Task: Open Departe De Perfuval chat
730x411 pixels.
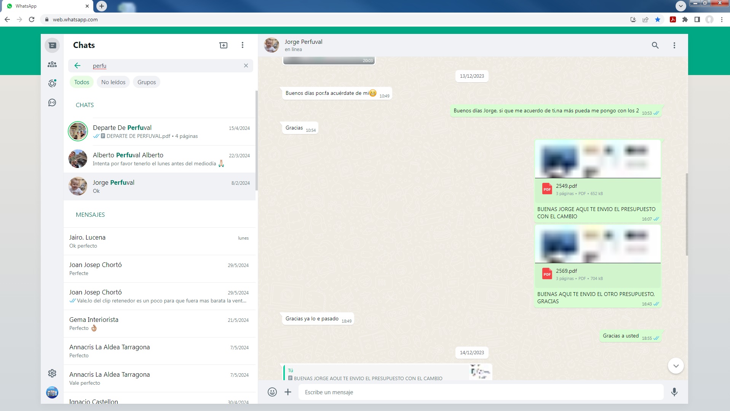Action: [160, 131]
